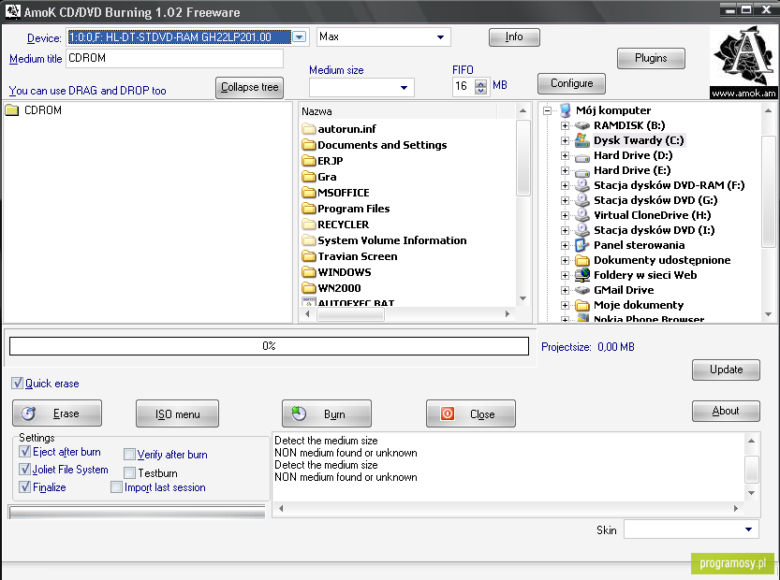The image size is (780, 580).
Task: Click the Foldery w sieci Web icon
Action: 582,275
